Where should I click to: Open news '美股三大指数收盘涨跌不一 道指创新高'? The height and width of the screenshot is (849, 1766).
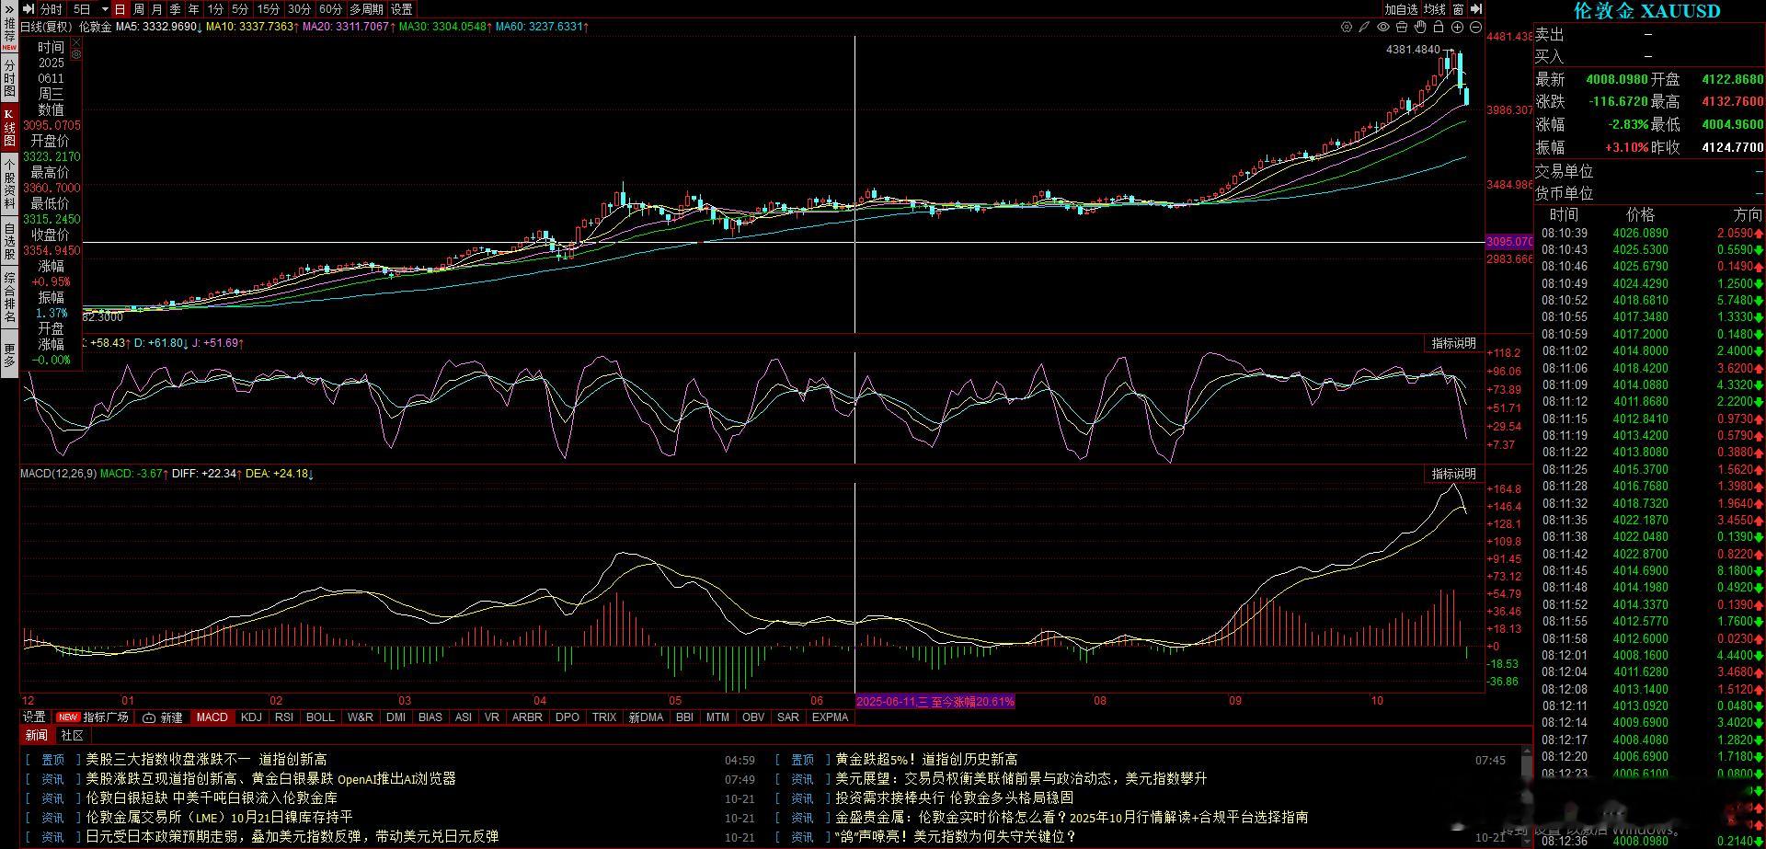coord(206,760)
